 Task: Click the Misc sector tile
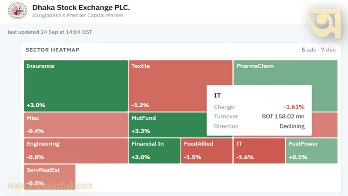76,125
